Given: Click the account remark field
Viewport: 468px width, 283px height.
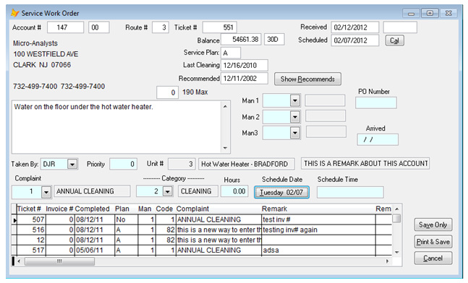Looking at the screenshot, I should click(x=365, y=164).
